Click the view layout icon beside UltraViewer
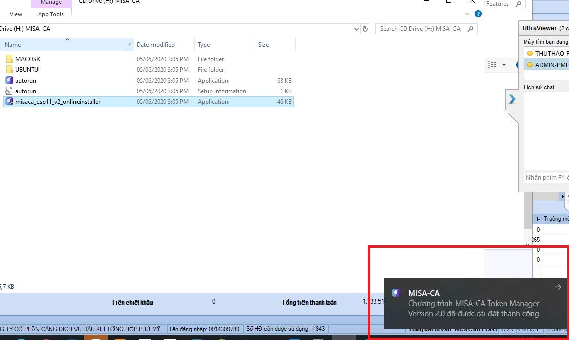Image resolution: width=569 pixels, height=340 pixels. (492, 64)
